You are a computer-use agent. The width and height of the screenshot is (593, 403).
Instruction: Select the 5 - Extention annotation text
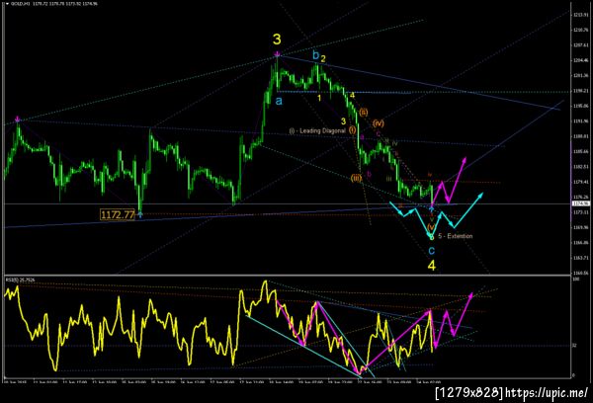click(x=456, y=236)
